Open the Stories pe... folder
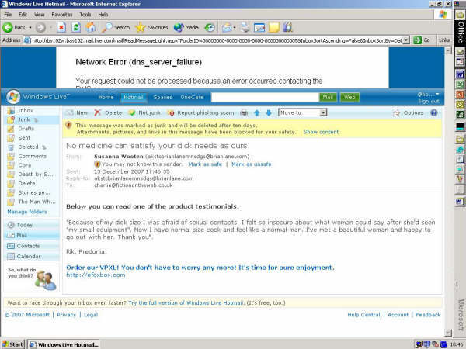The image size is (466, 349). pyautogui.click(x=34, y=192)
